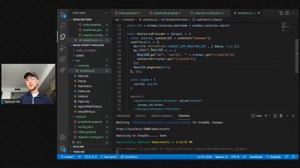Collapse the stepzen folder
300x168 pixels.
click(81, 117)
